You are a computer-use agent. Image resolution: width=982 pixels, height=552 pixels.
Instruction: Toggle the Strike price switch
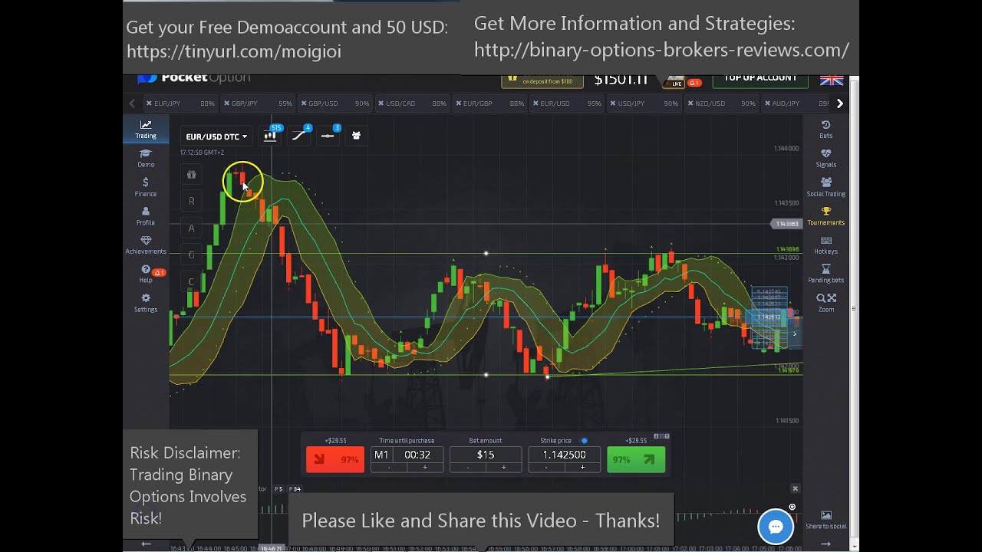[585, 441]
